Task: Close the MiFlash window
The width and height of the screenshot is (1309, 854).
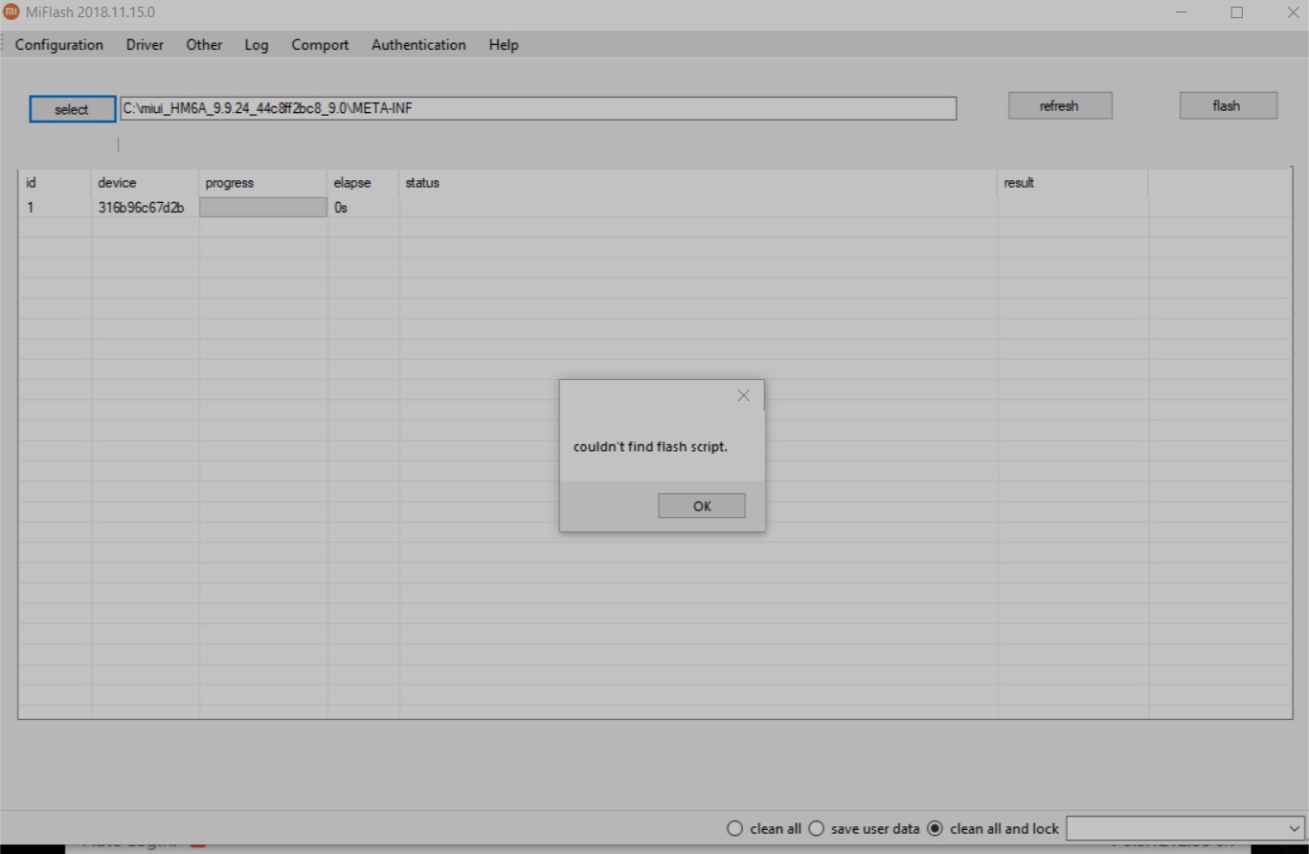Action: pos(1292,12)
